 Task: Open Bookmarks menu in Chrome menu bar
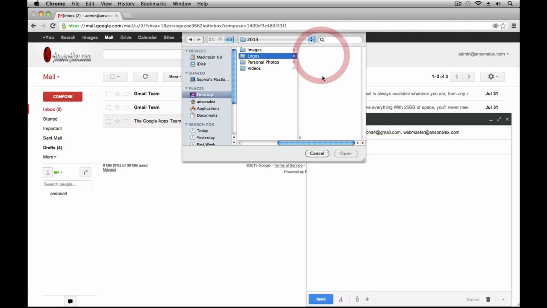153,4
